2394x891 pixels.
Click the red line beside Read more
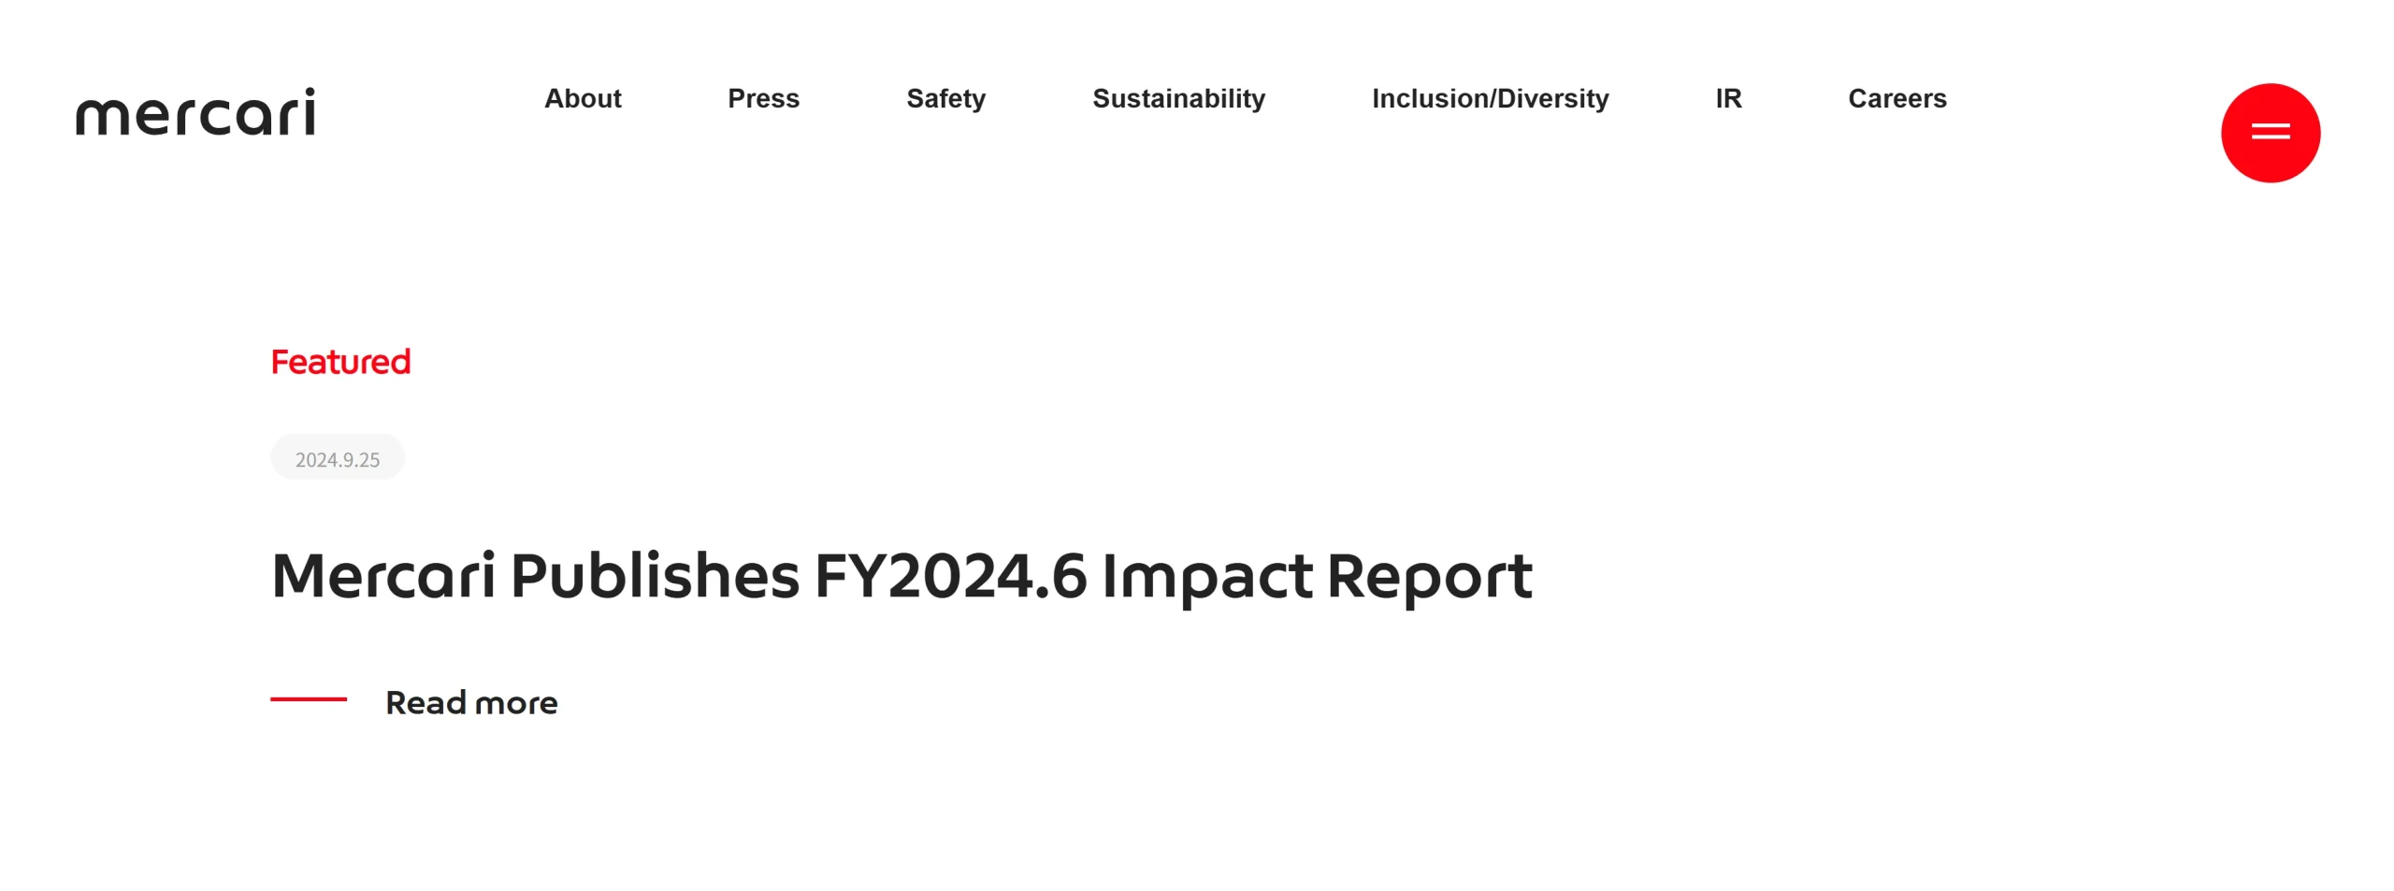pos(308,698)
